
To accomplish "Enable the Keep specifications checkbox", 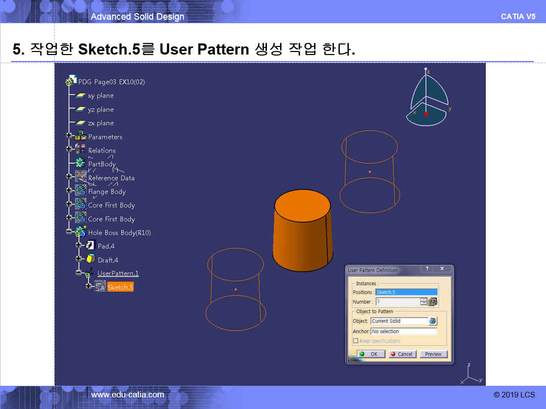I will pyautogui.click(x=355, y=341).
